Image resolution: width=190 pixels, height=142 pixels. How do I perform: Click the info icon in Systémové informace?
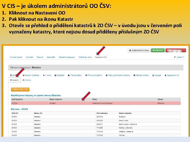(130, 50)
